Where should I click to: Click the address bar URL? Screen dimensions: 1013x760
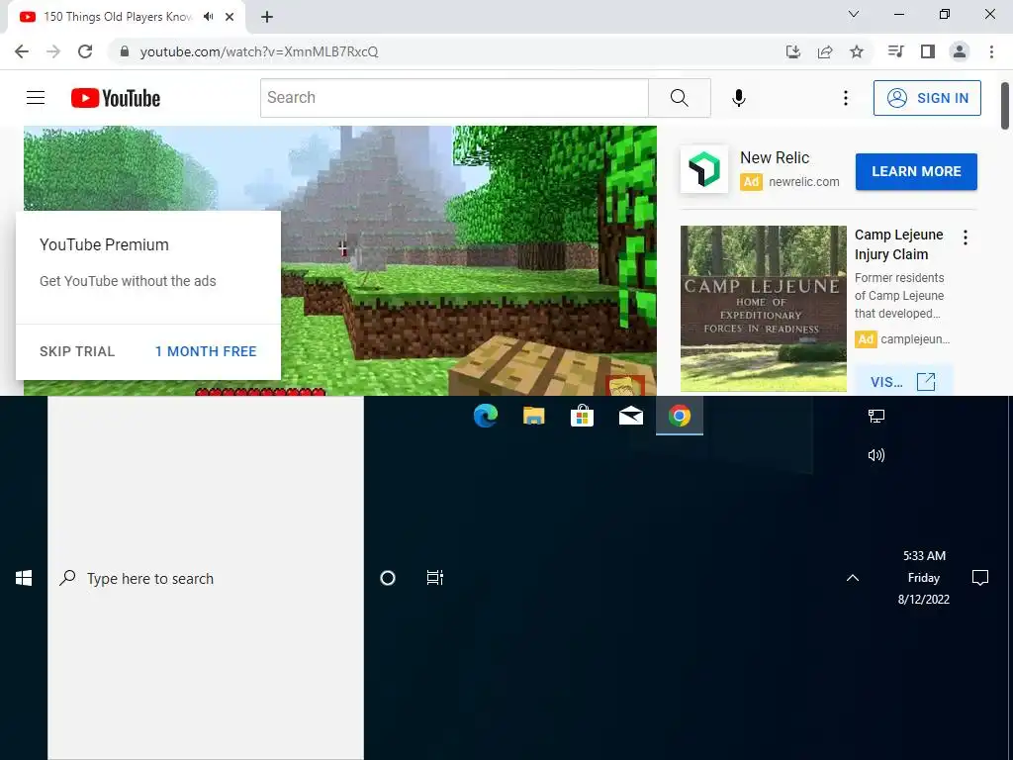pos(259,51)
